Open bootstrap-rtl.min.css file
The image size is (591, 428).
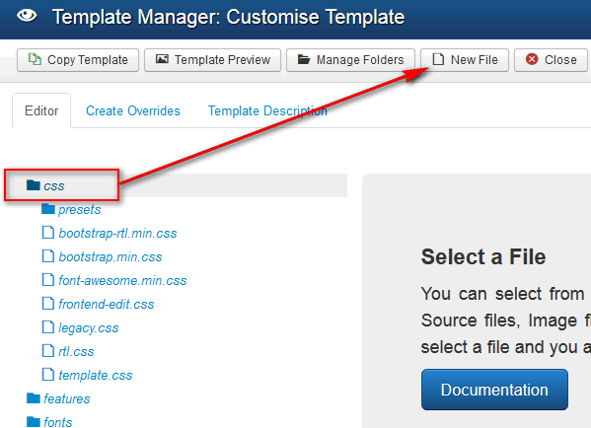(x=117, y=233)
